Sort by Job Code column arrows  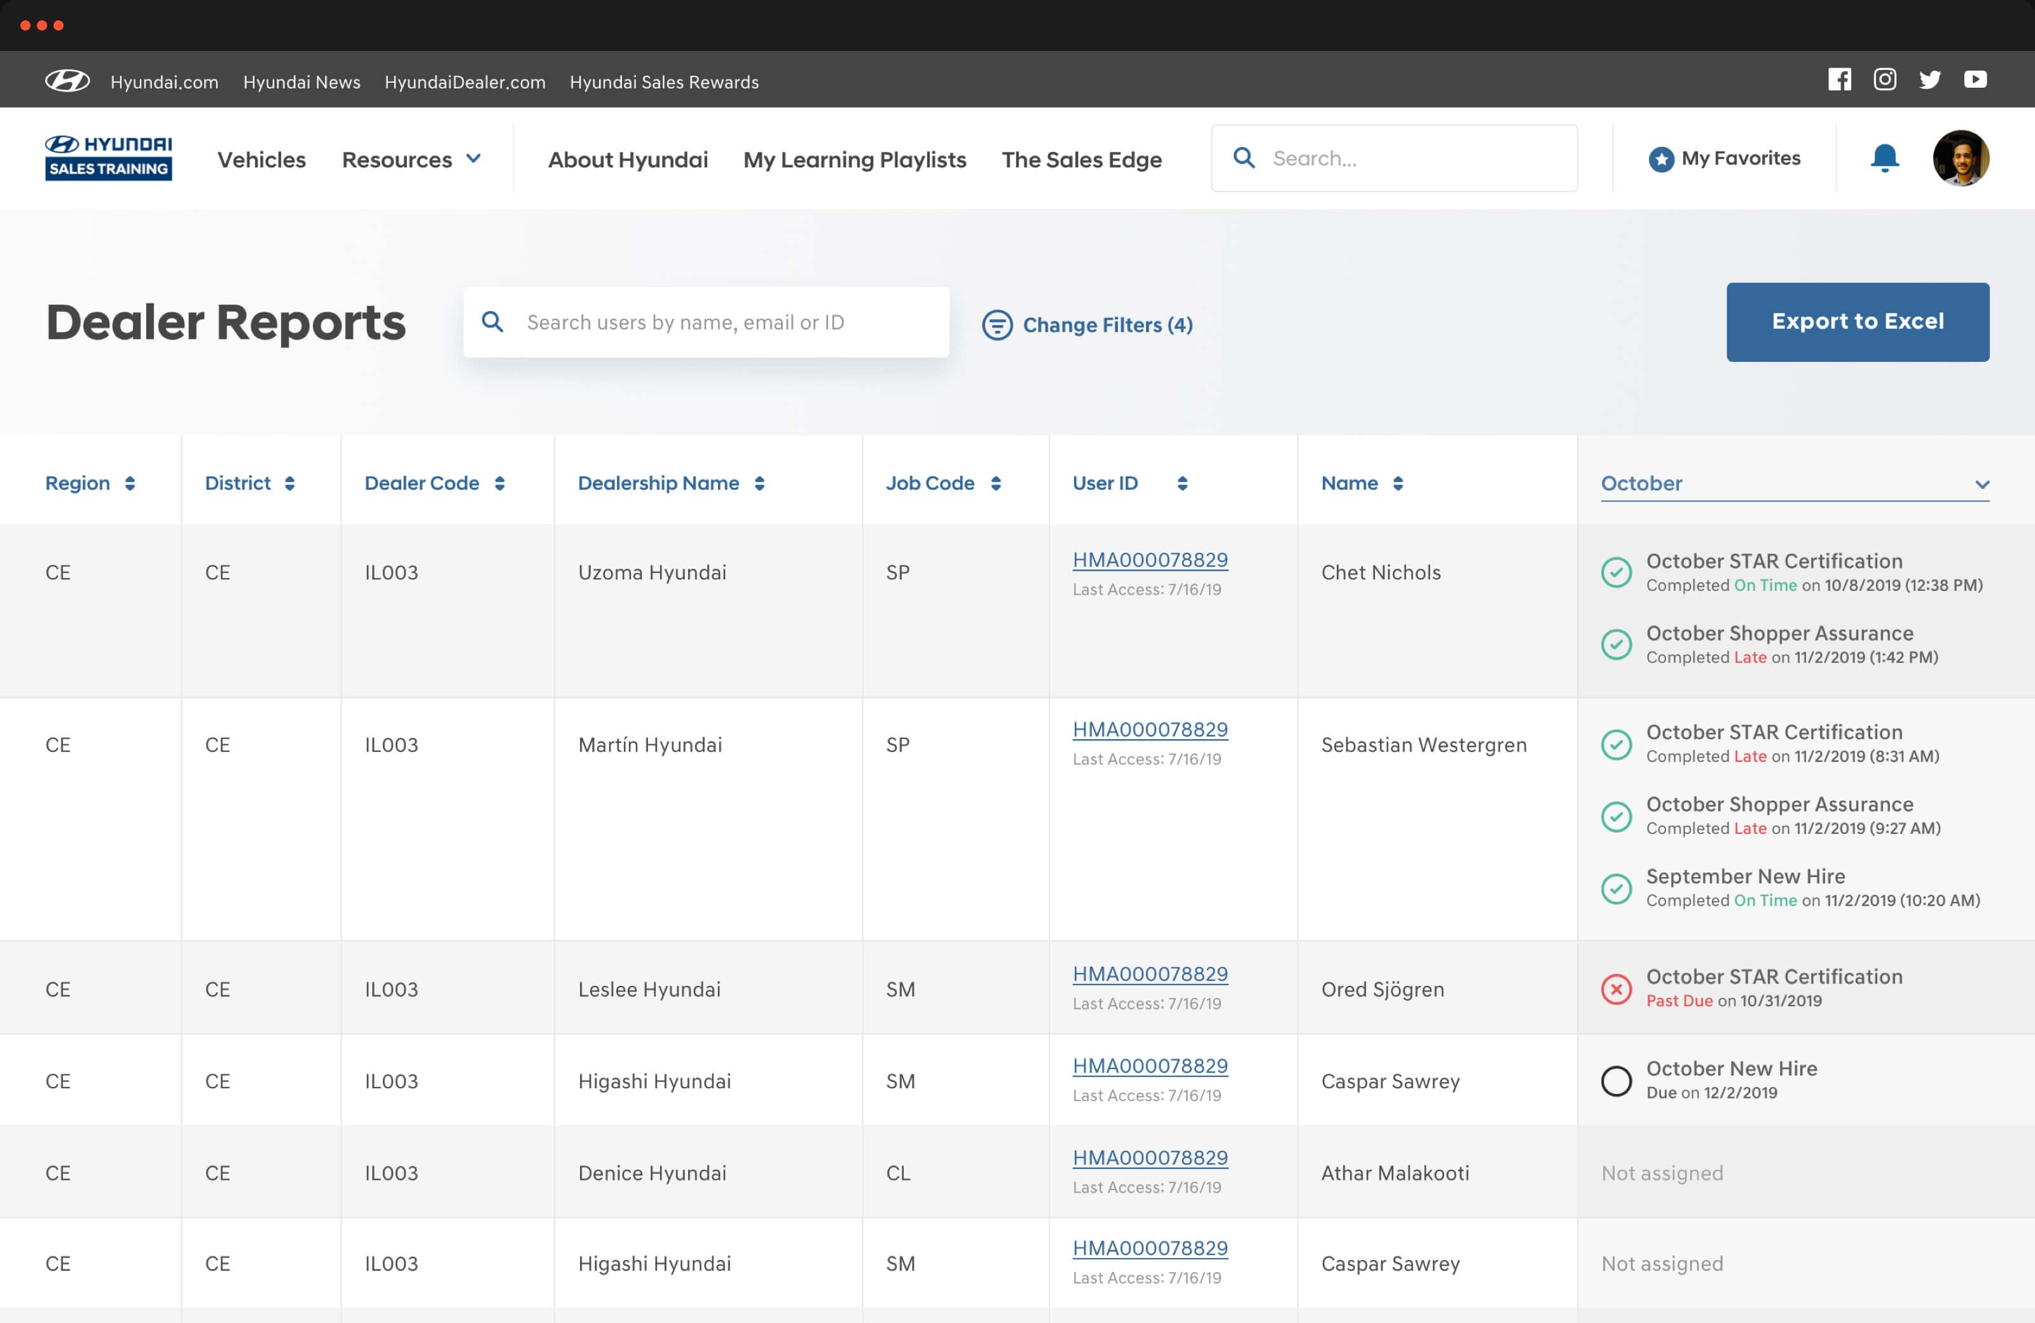pos(996,483)
